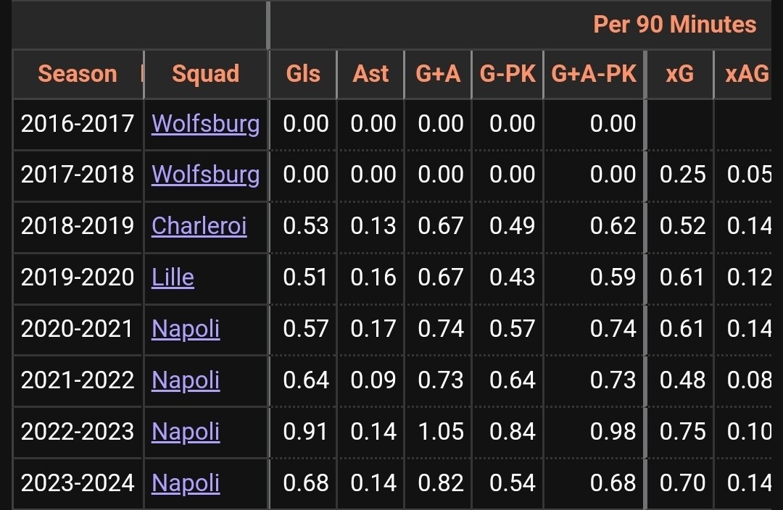Sort by the Squad column header
Image resolution: width=783 pixels, height=510 pixels.
click(206, 74)
